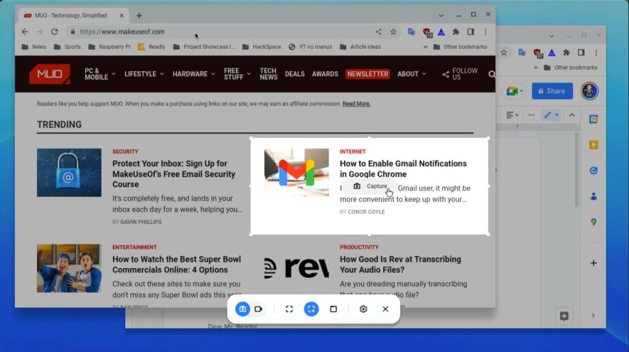Open the Tech News section

[268, 74]
